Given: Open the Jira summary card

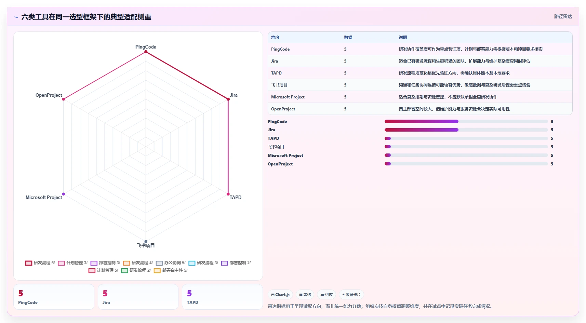Looking at the screenshot, I should (x=138, y=297).
